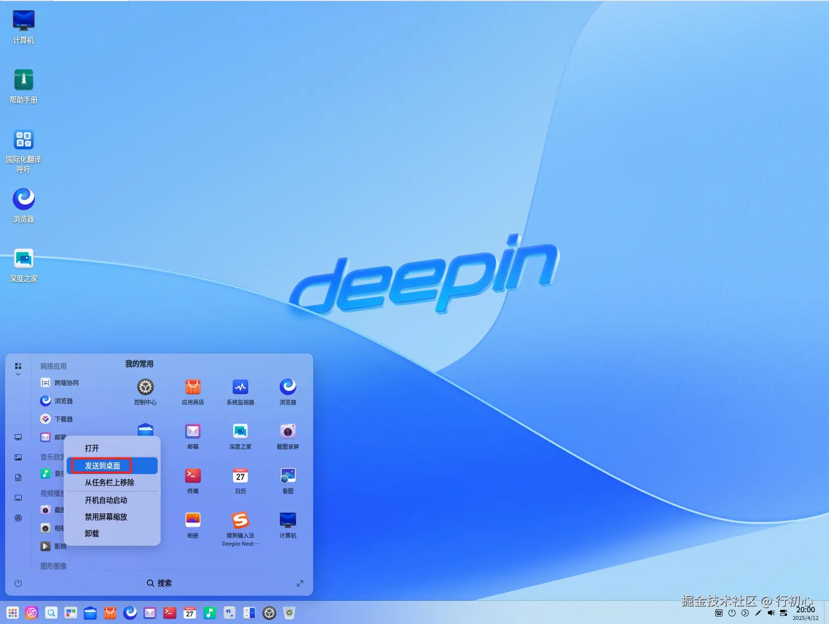Expand the tray arrow icon
Image resolution: width=829 pixels, height=624 pixels.
745,613
